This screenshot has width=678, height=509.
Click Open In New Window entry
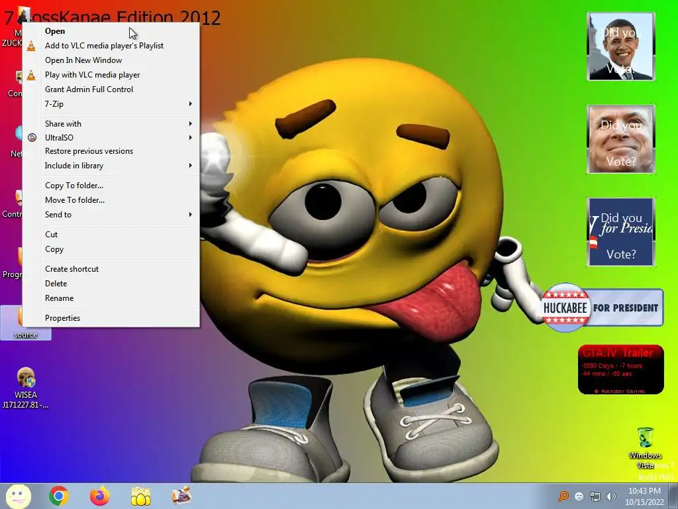111,60
